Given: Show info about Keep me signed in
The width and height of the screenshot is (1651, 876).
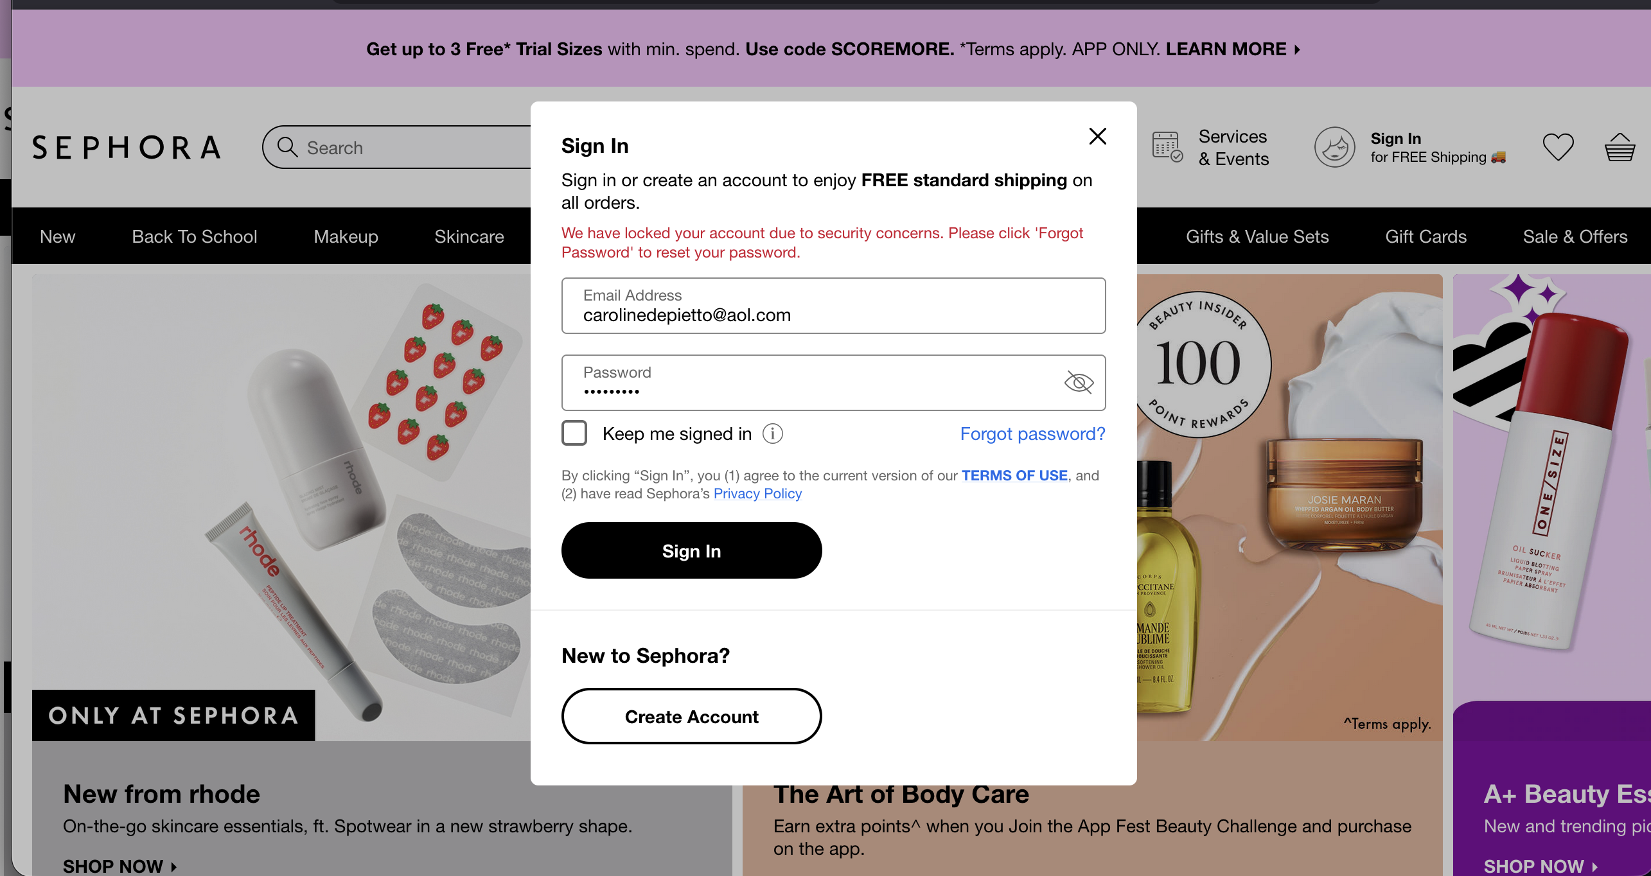Looking at the screenshot, I should 772,434.
